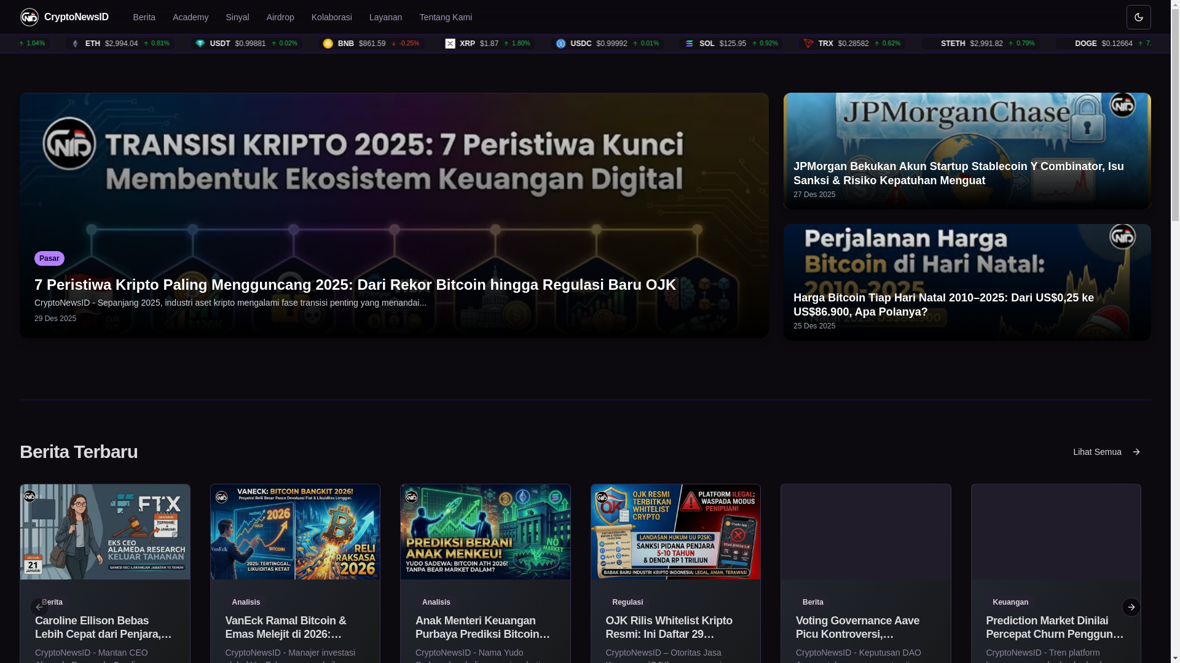Click the CryptoNewsID brand name

76,17
